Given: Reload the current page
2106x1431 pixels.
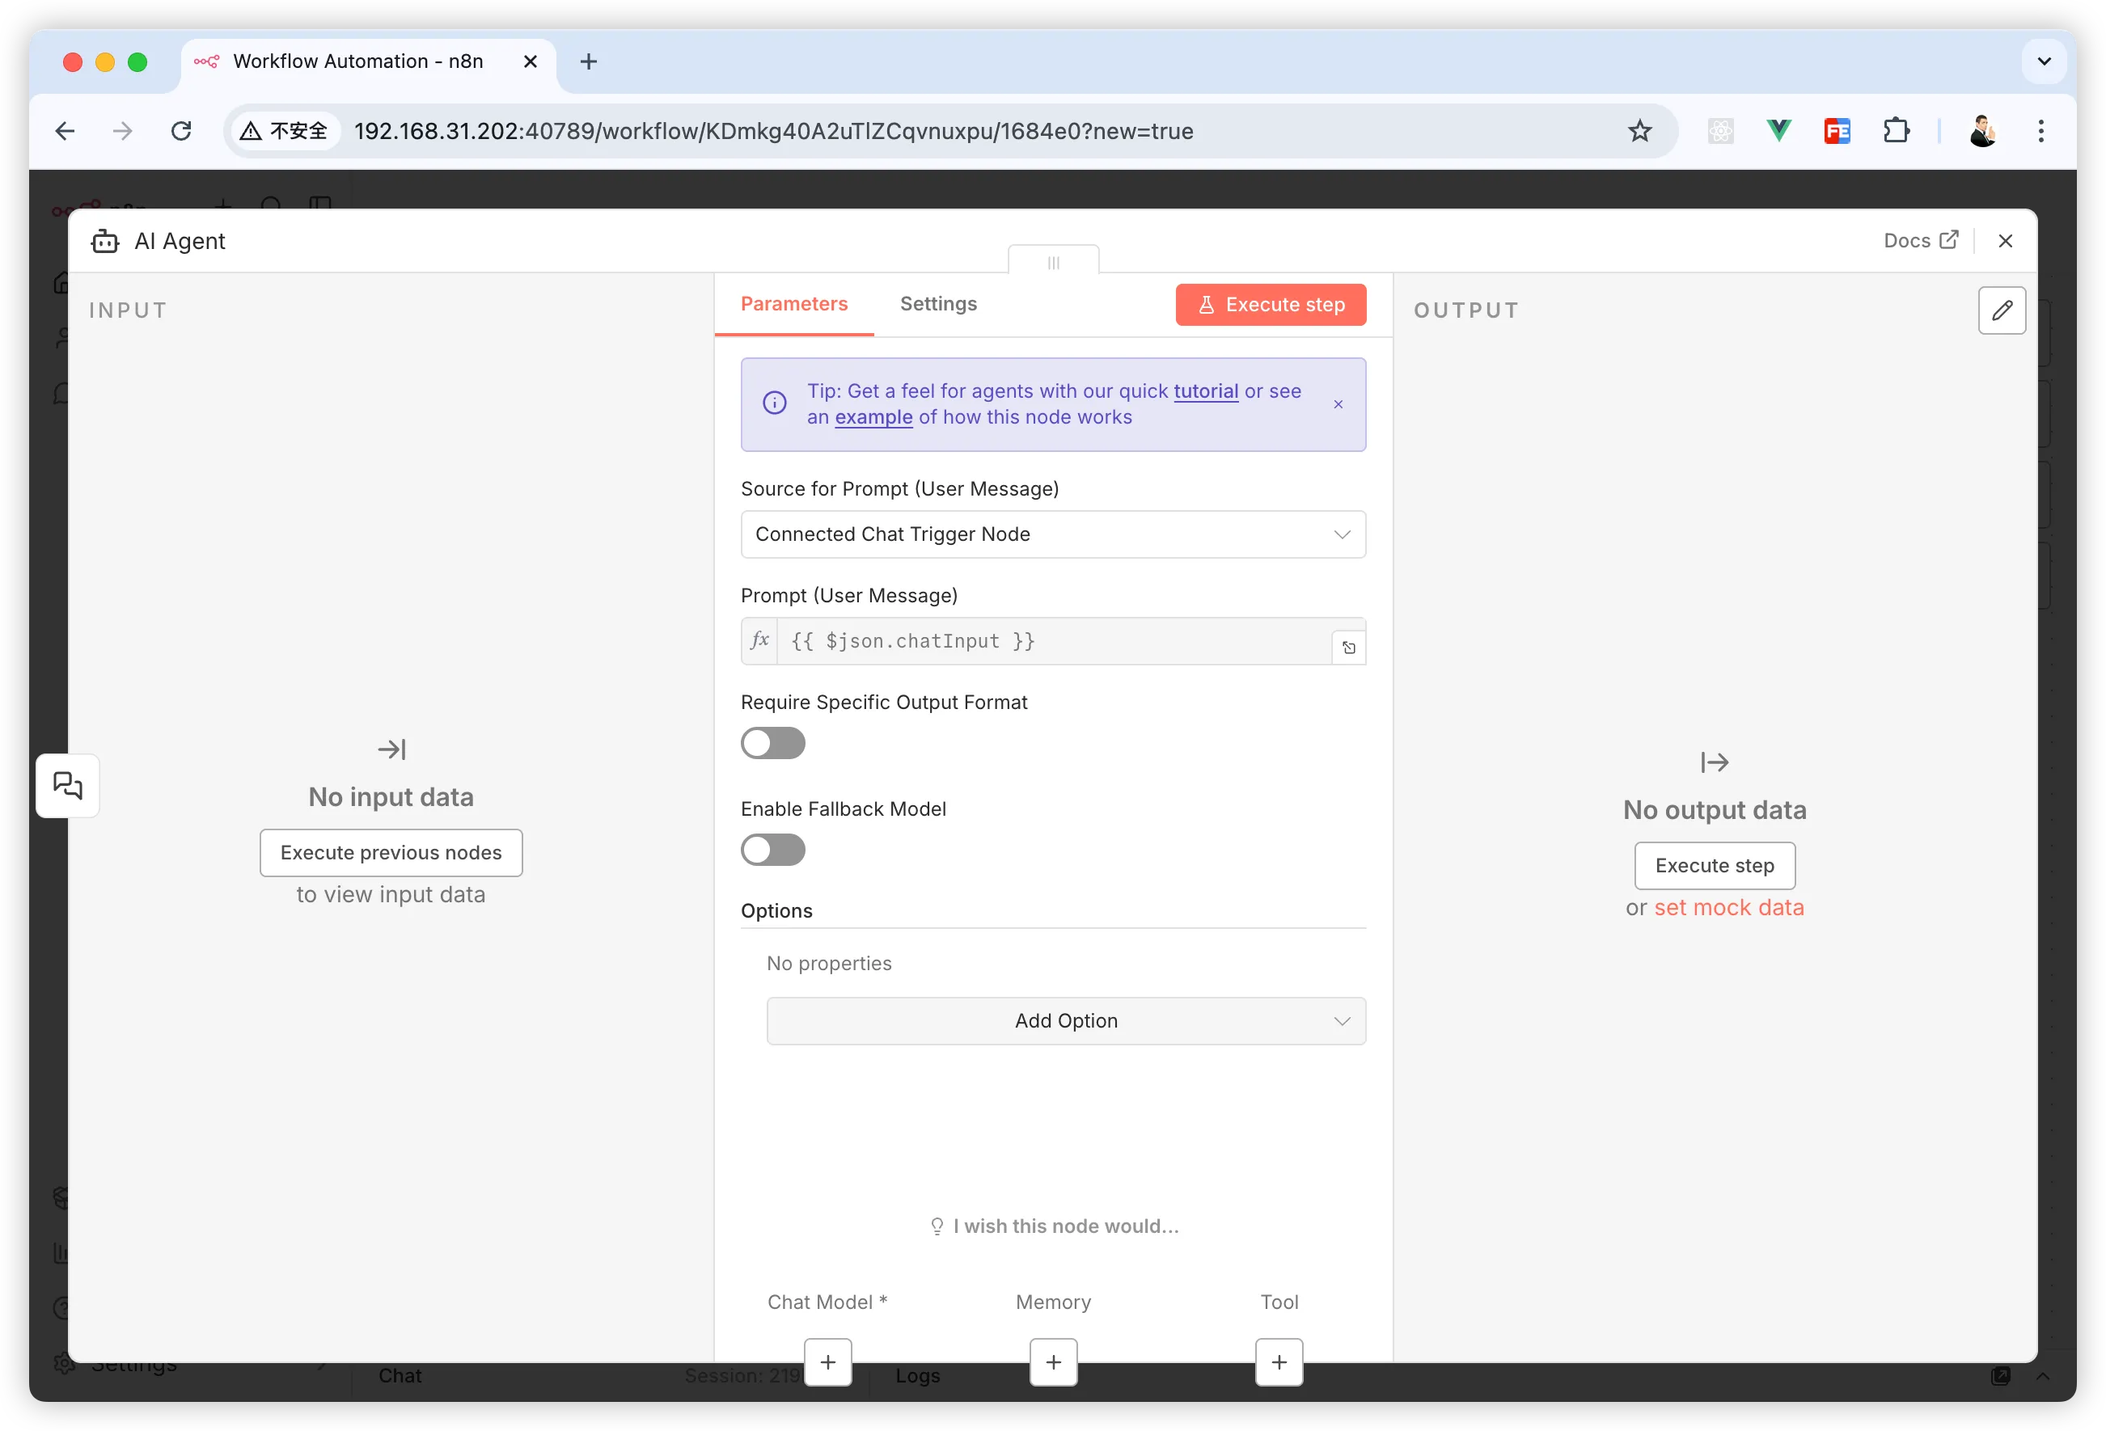Looking at the screenshot, I should (181, 131).
